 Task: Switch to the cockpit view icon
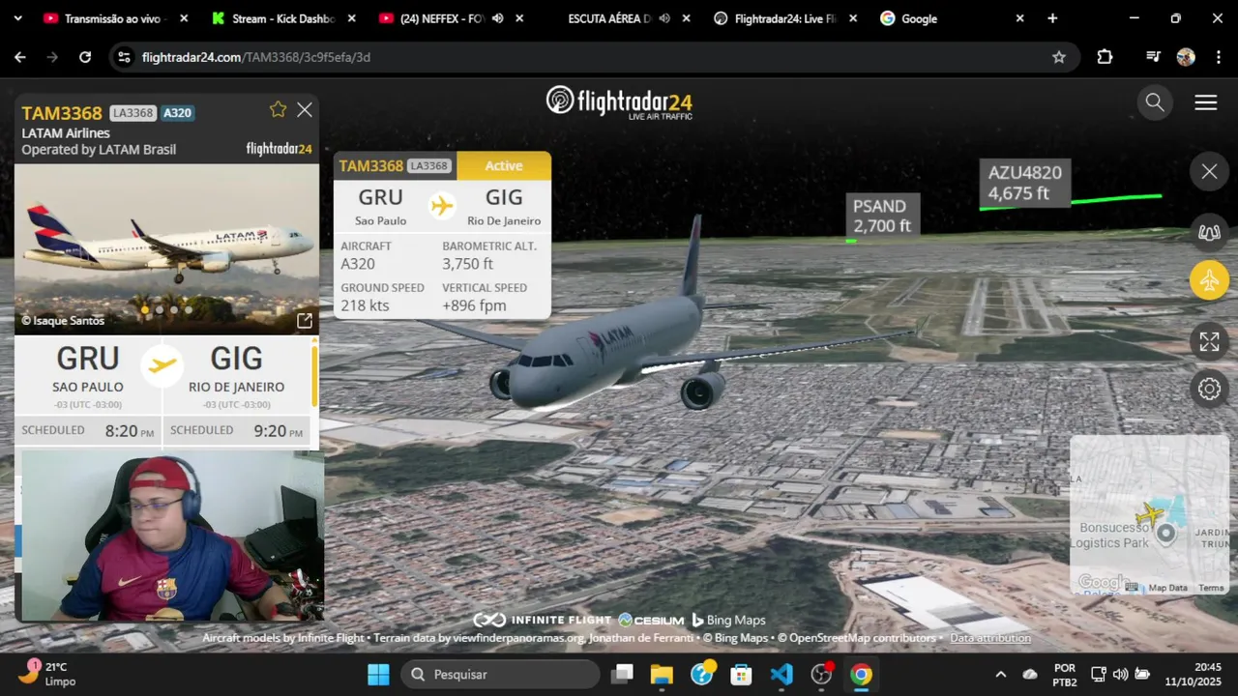(1209, 232)
